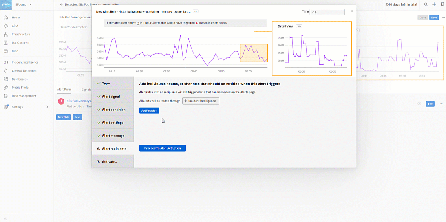Click the Incident Intelligence routing button
The height and width of the screenshot is (222, 446).
click(x=201, y=101)
